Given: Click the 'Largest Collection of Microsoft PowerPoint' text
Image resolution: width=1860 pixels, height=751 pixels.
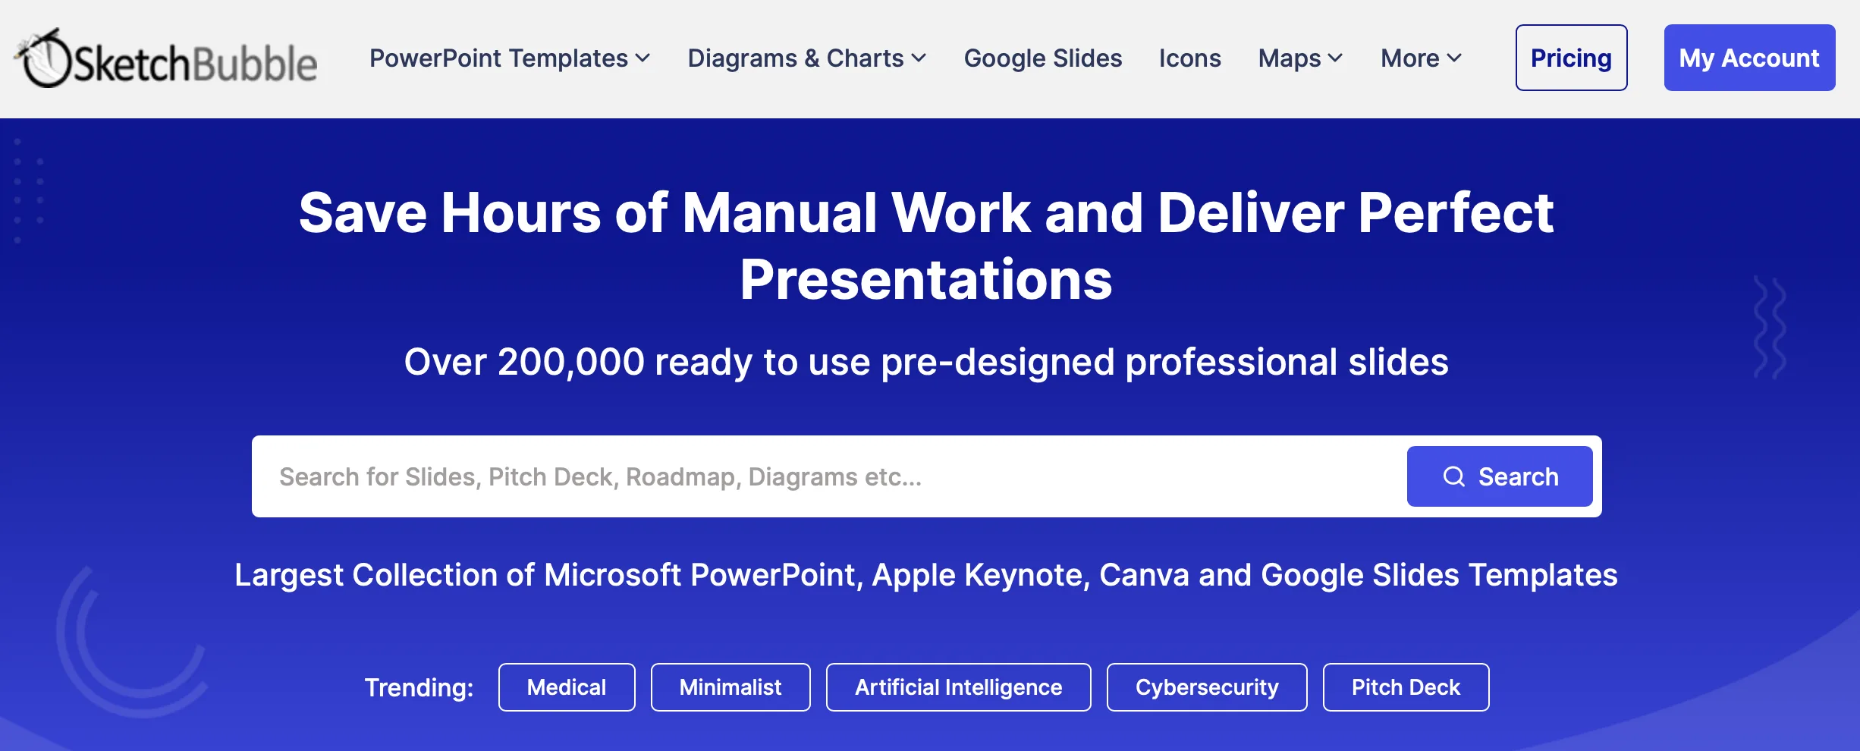Looking at the screenshot, I should pos(926,575).
